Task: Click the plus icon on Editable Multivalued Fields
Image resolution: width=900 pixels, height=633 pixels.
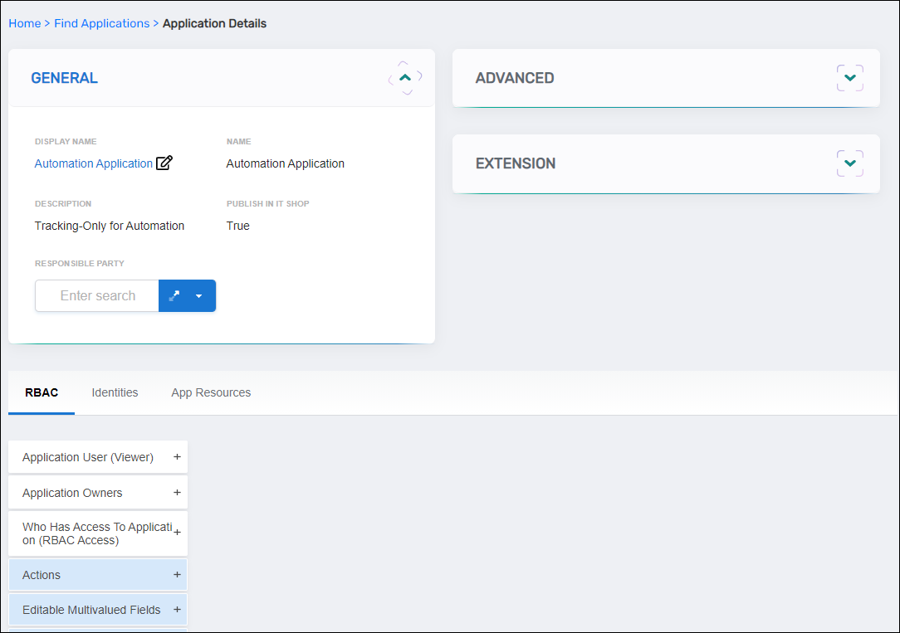Action: click(x=176, y=609)
